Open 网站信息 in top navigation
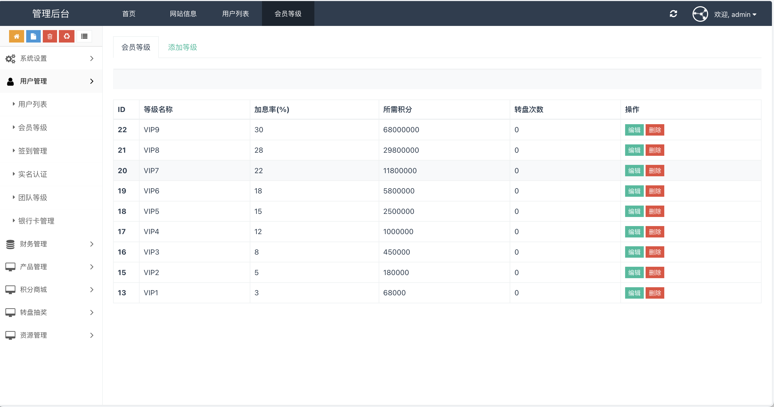This screenshot has height=407, width=774. [183, 14]
